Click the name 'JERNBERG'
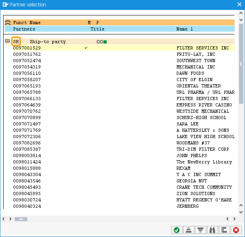This screenshot has height=237, width=245. (188, 206)
